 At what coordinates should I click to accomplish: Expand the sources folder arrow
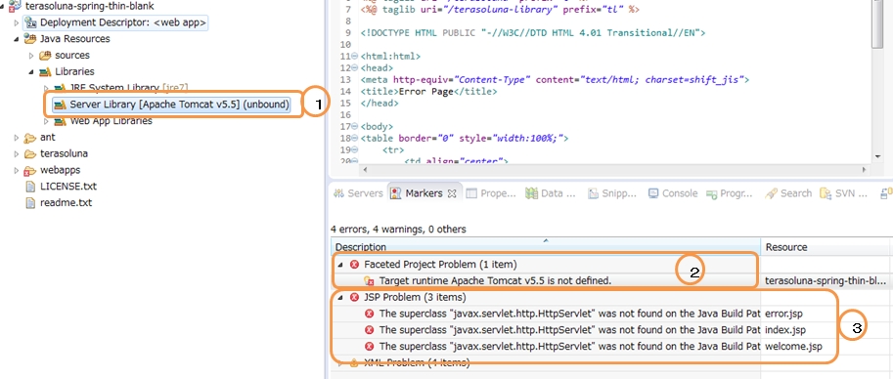pos(31,56)
